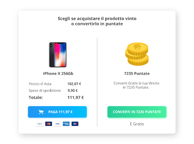This screenshot has height=144, width=194.
Task: Select the American Express card icon
Action: (66, 124)
